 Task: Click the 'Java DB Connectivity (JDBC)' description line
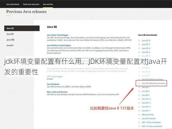(69, 87)
